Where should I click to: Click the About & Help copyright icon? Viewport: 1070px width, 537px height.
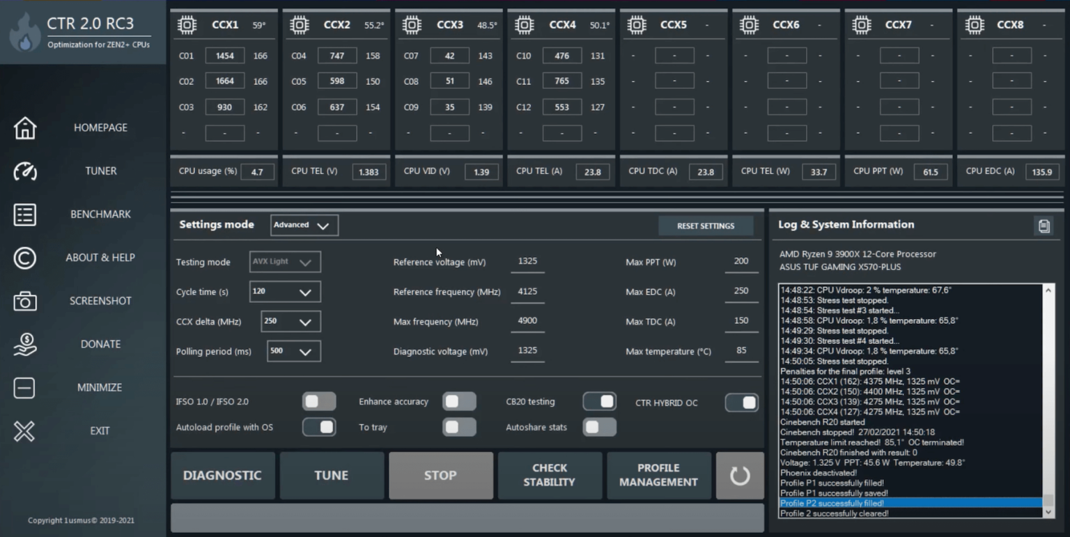click(25, 258)
